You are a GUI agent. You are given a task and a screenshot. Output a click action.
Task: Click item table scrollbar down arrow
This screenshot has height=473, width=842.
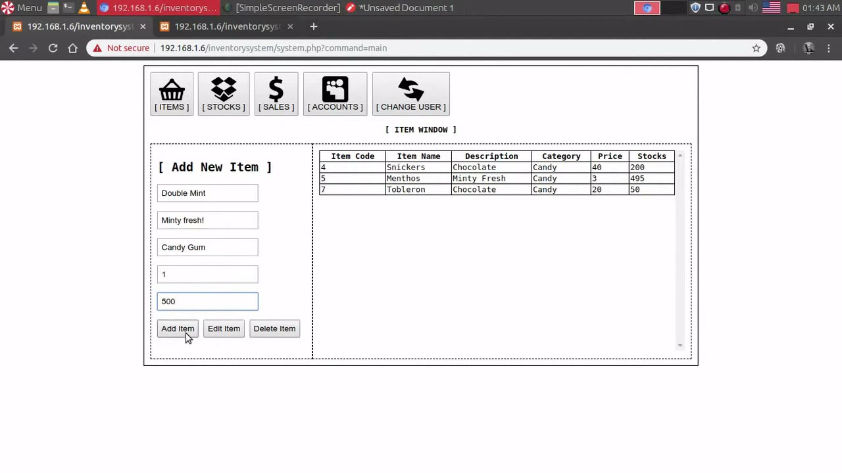tap(680, 346)
